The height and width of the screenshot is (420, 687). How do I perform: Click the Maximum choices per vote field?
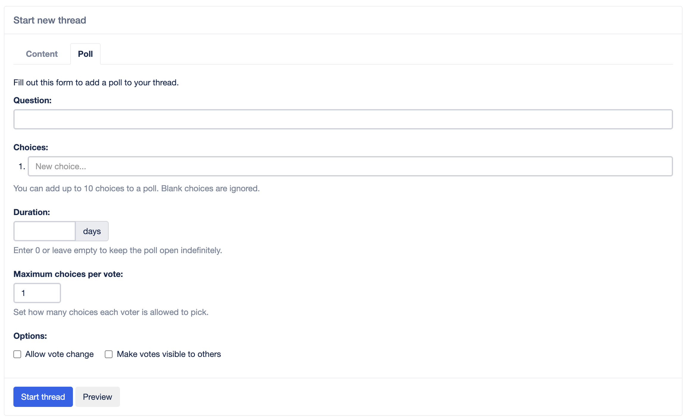tap(37, 293)
